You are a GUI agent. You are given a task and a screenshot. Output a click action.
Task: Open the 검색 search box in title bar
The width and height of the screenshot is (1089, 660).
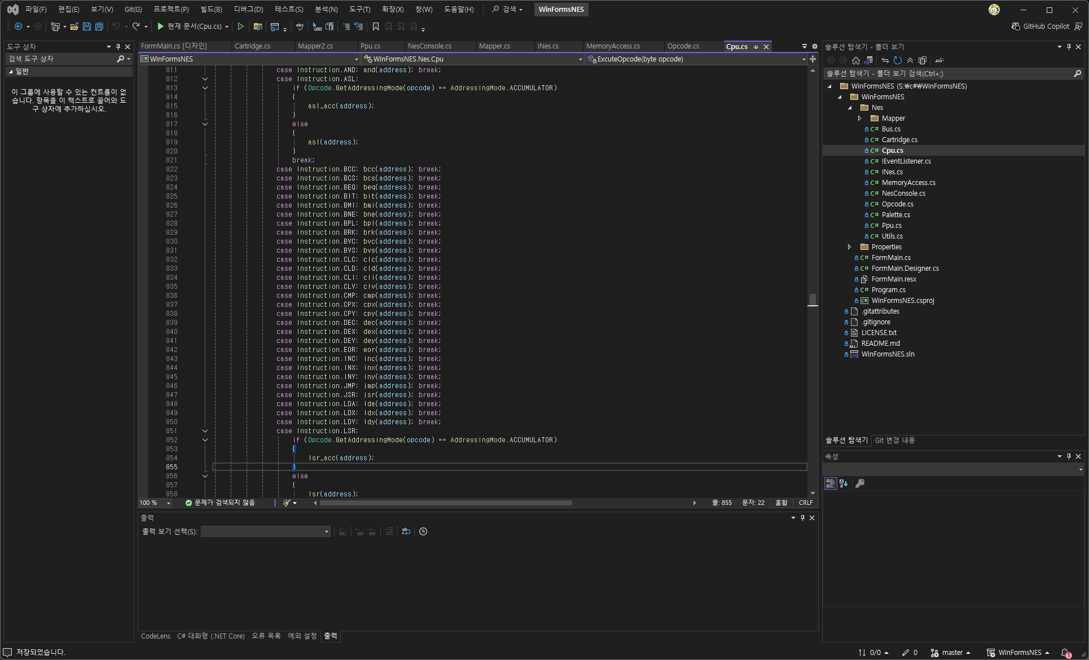click(507, 9)
